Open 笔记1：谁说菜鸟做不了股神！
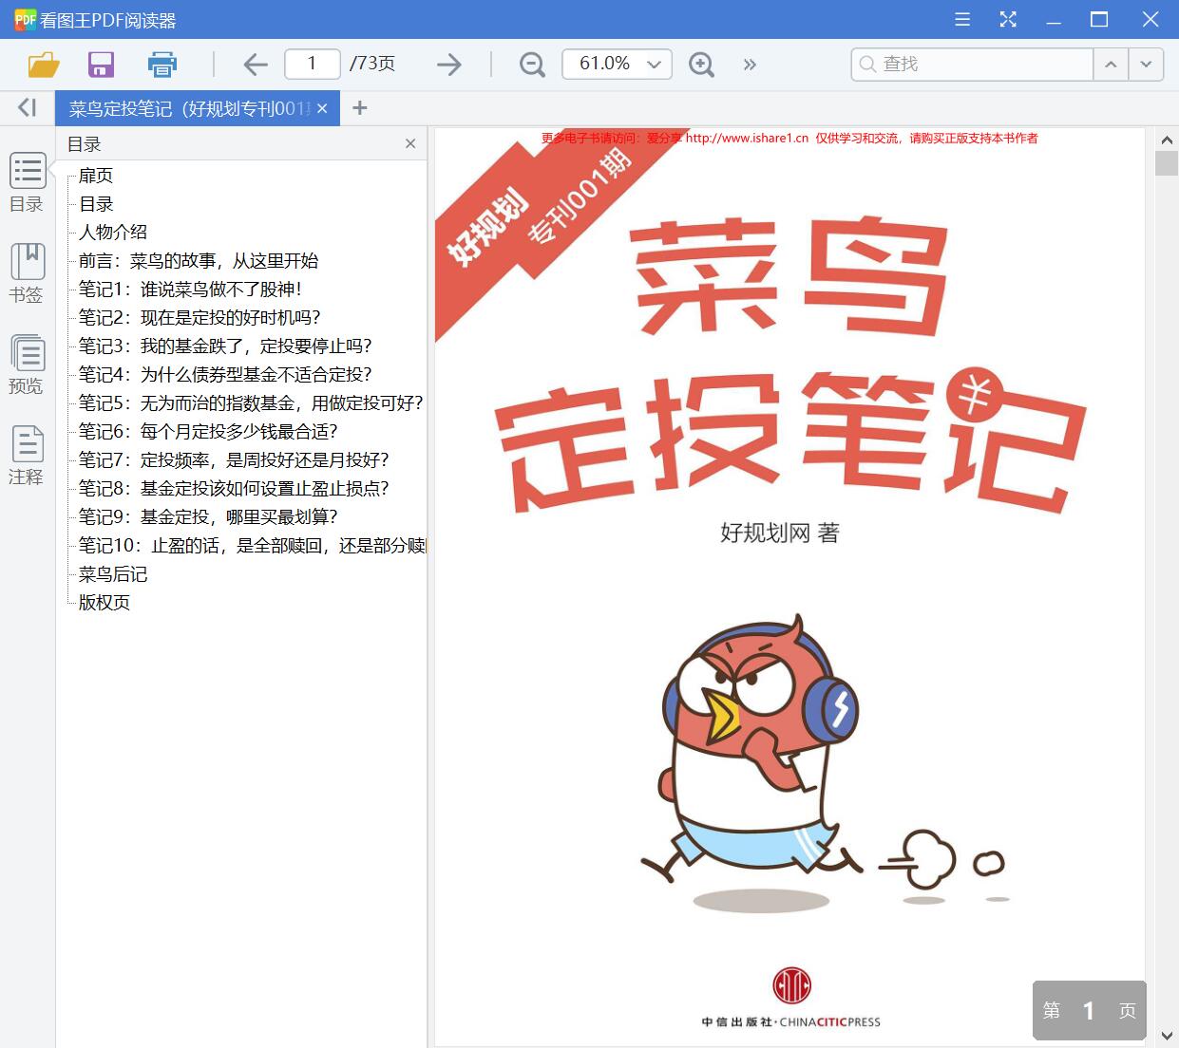Screen dimensions: 1179x1048 [191, 290]
